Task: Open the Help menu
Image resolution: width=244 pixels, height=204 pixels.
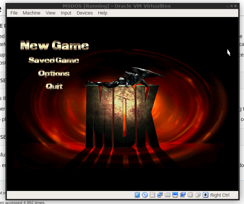Action: pos(103,13)
